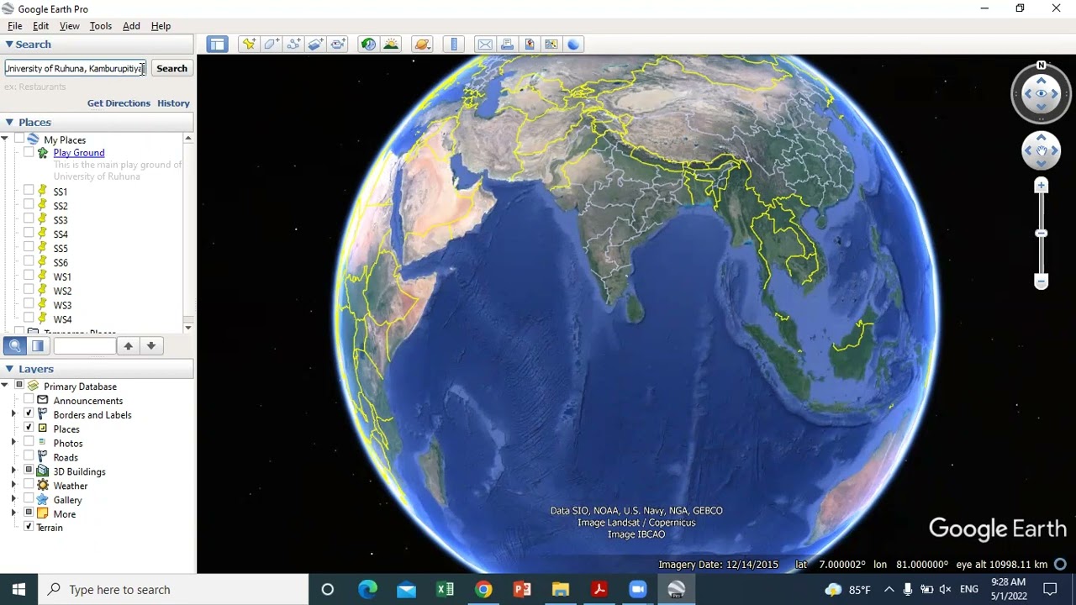Sign in with blue globe icon
The height and width of the screenshot is (605, 1076).
[x=573, y=45]
